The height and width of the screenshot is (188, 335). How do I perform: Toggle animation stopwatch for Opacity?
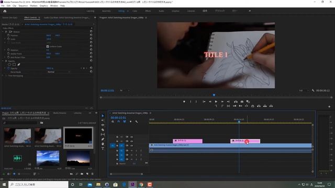click(x=8, y=68)
